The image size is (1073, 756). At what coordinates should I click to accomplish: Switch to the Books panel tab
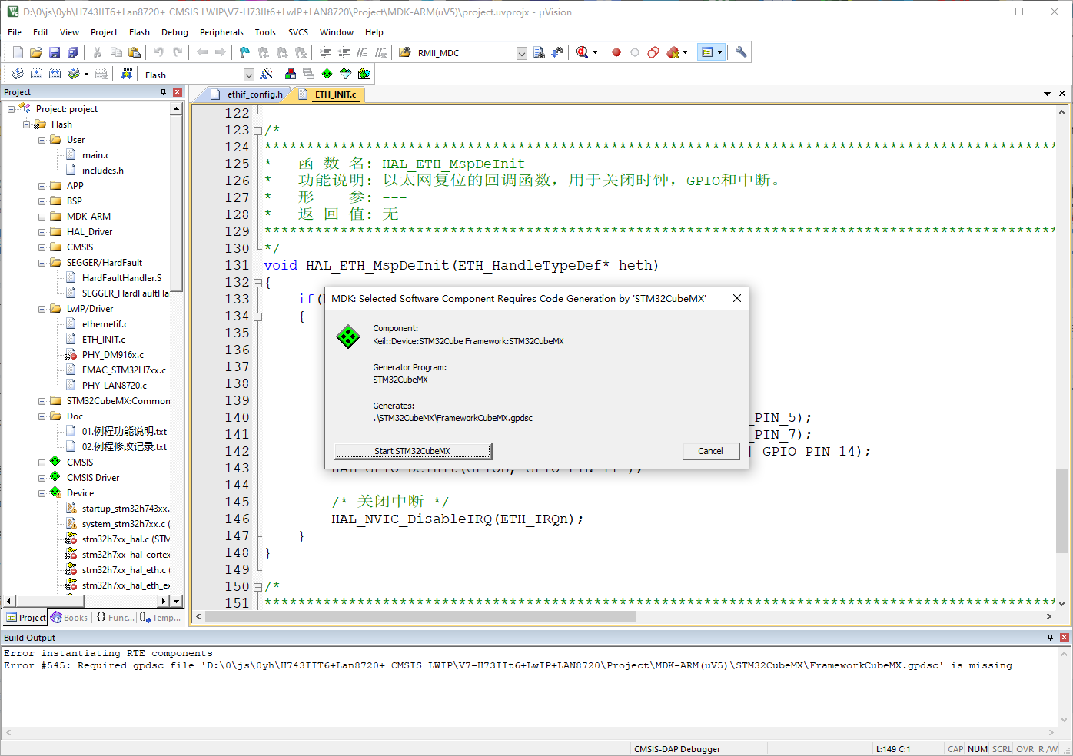tap(69, 618)
